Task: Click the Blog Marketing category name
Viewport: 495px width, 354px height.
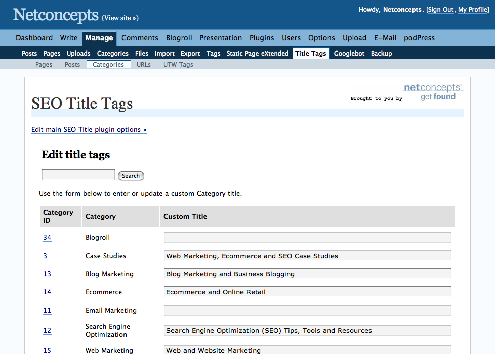Action: 109,274
